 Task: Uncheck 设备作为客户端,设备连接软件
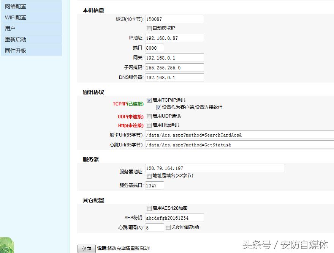pos(158,108)
